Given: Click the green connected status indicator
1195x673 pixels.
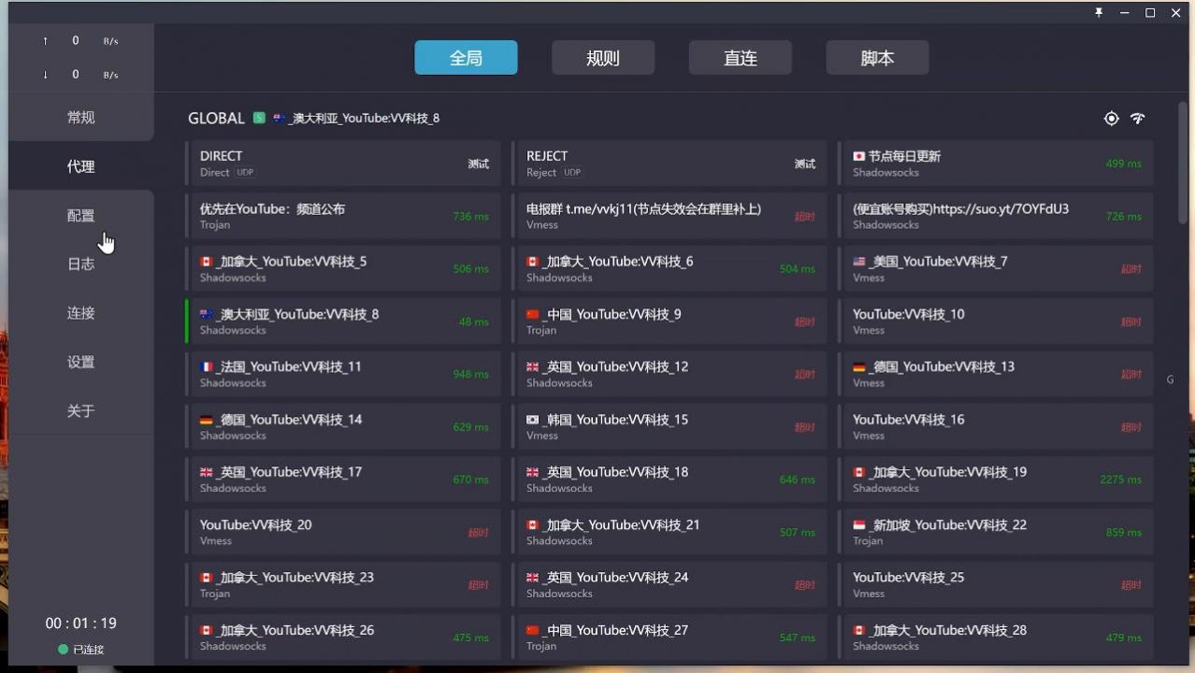Looking at the screenshot, I should [x=63, y=649].
